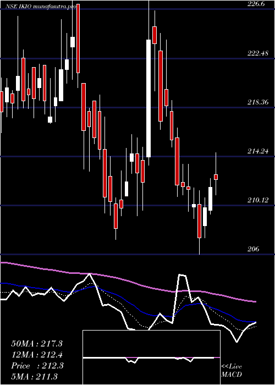Click the 226.6 price axis label
Image resolution: width=275 pixels, height=385 pixels.
256,4
